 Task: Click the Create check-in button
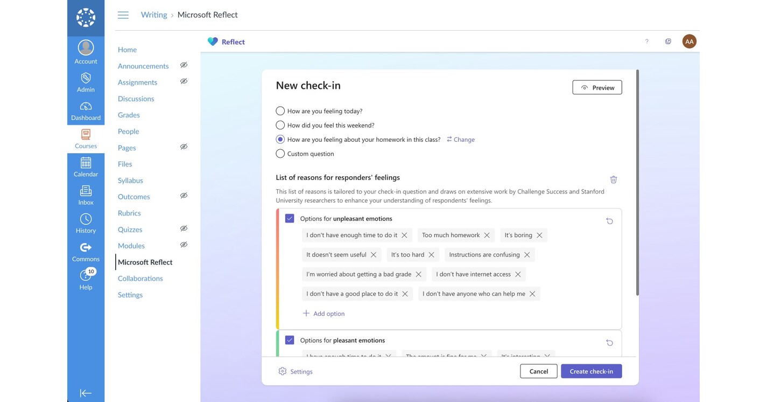[x=591, y=371]
